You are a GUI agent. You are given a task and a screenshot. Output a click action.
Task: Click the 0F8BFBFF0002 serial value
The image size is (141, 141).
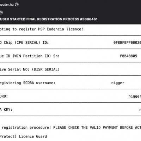127,43
